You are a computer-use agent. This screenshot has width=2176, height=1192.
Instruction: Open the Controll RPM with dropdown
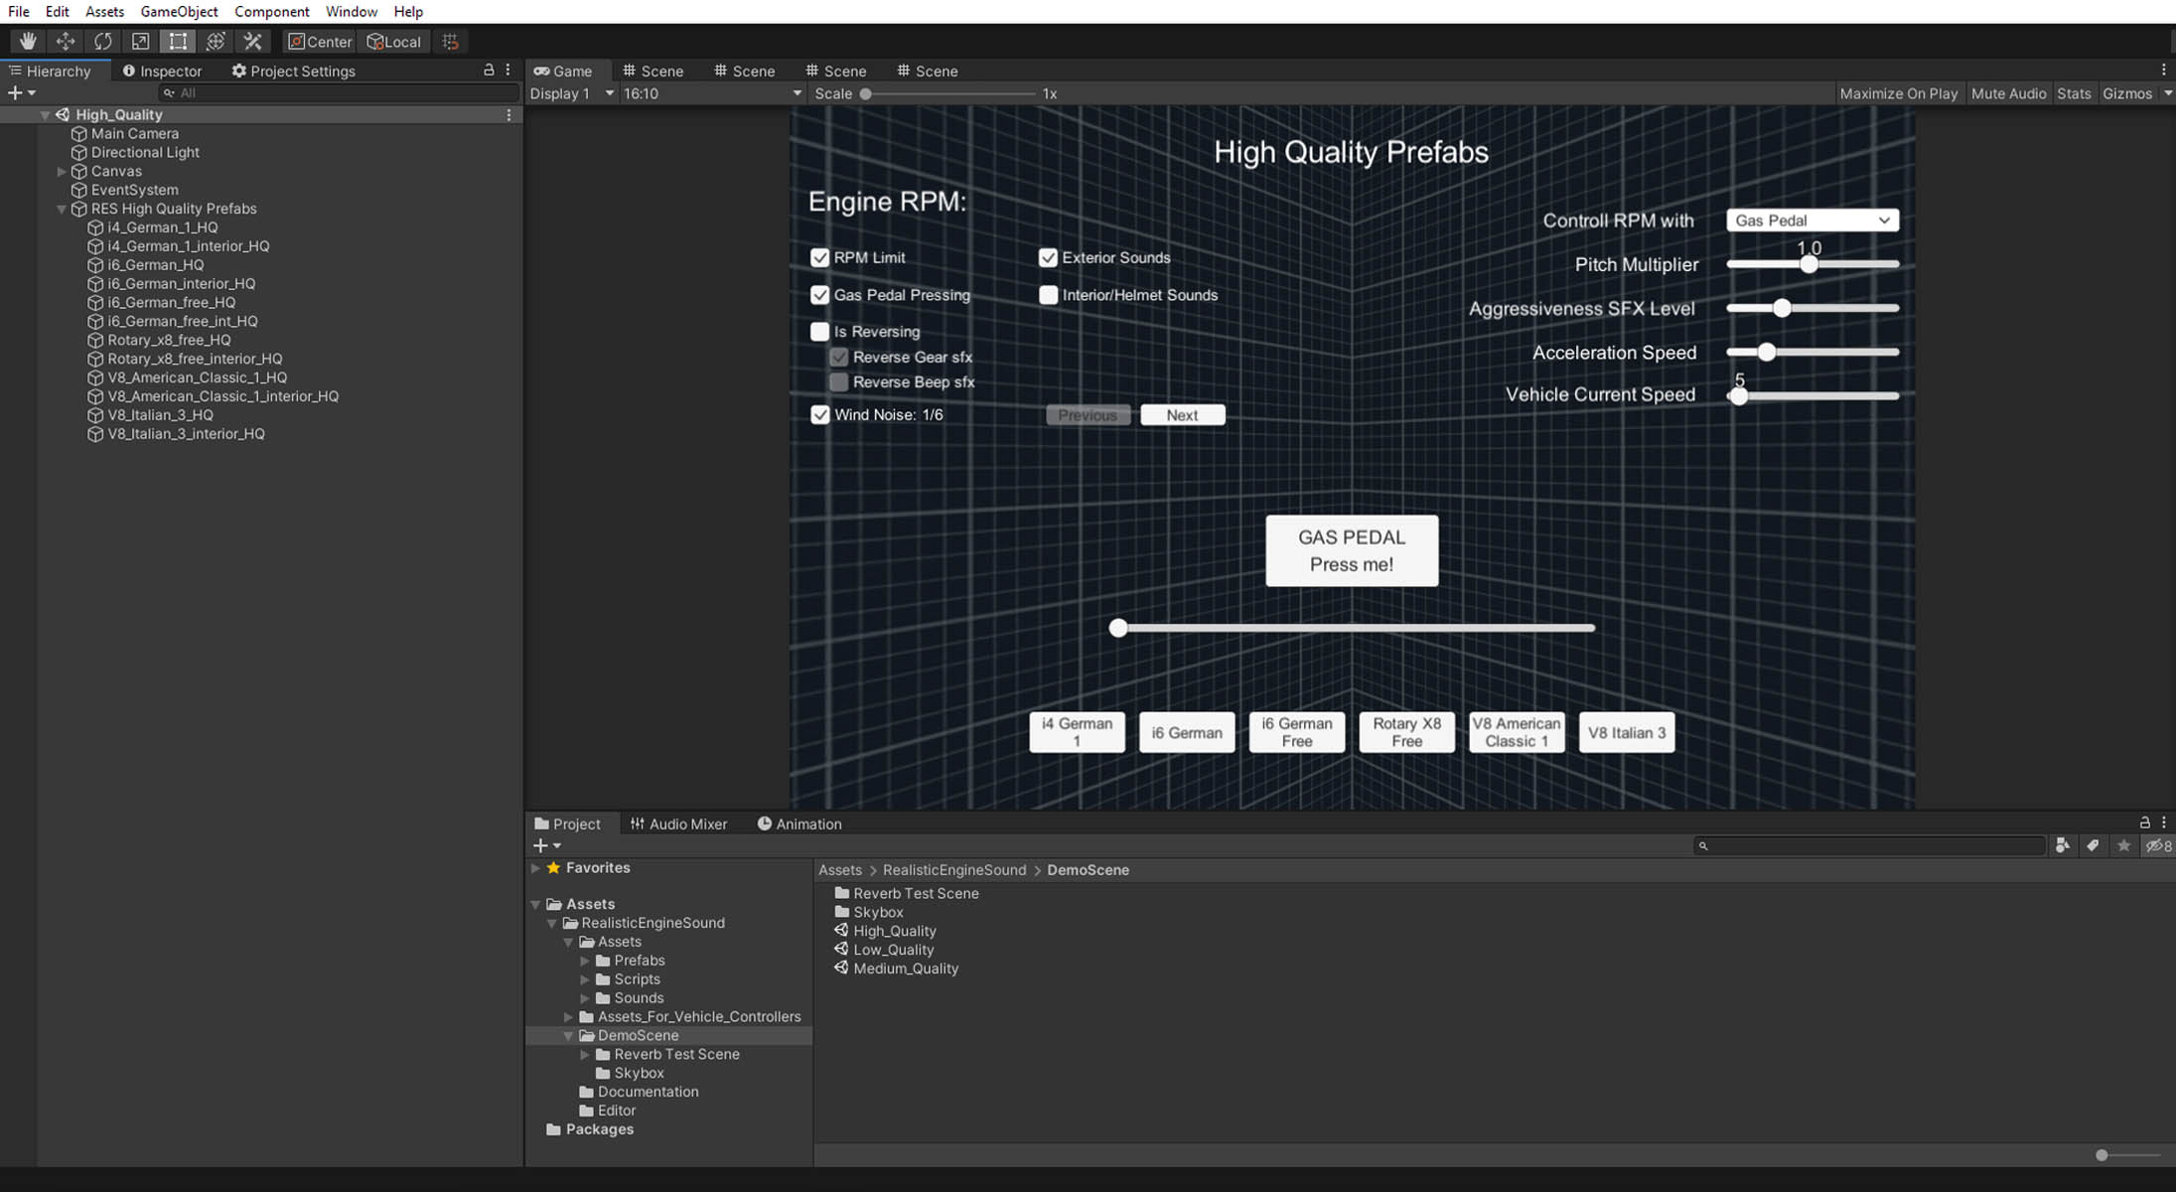(x=1812, y=221)
